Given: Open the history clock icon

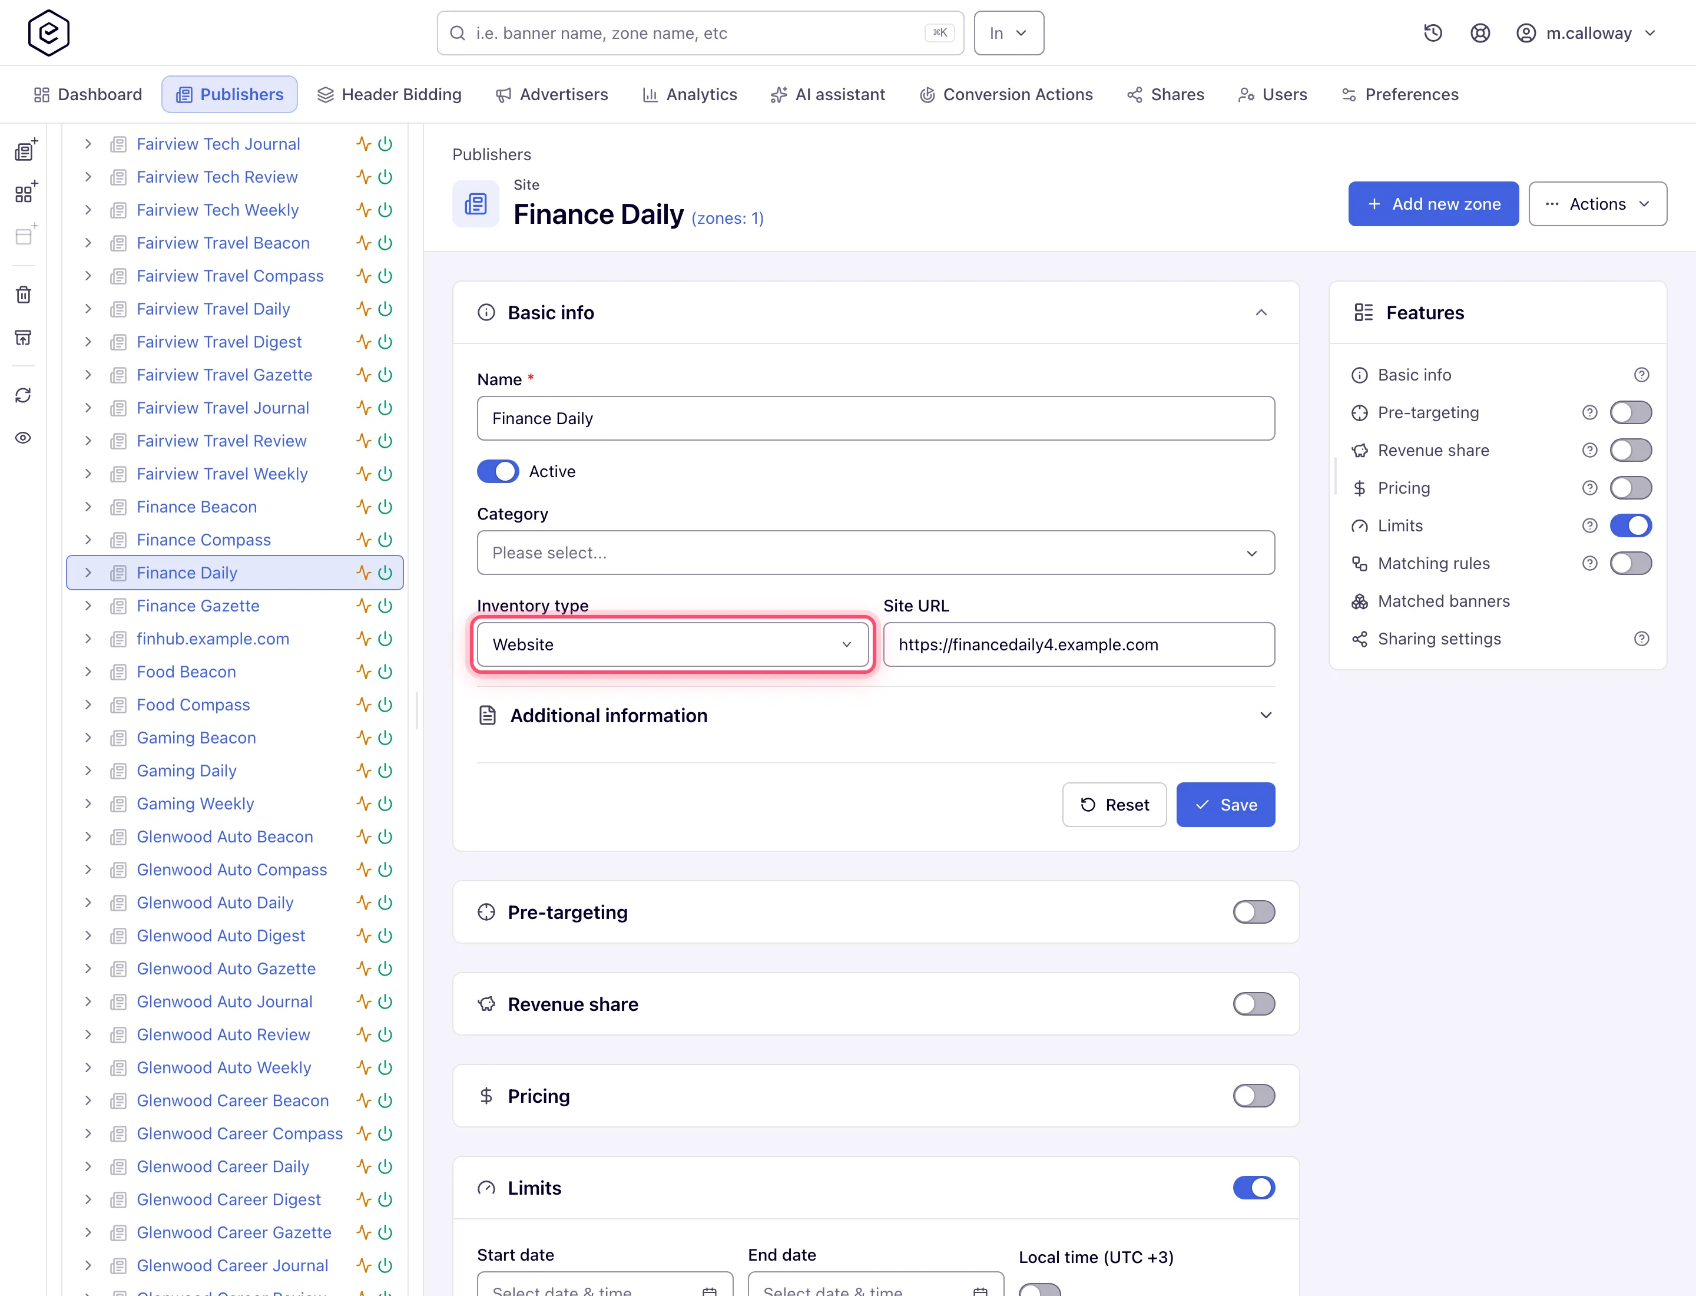Looking at the screenshot, I should [1433, 33].
